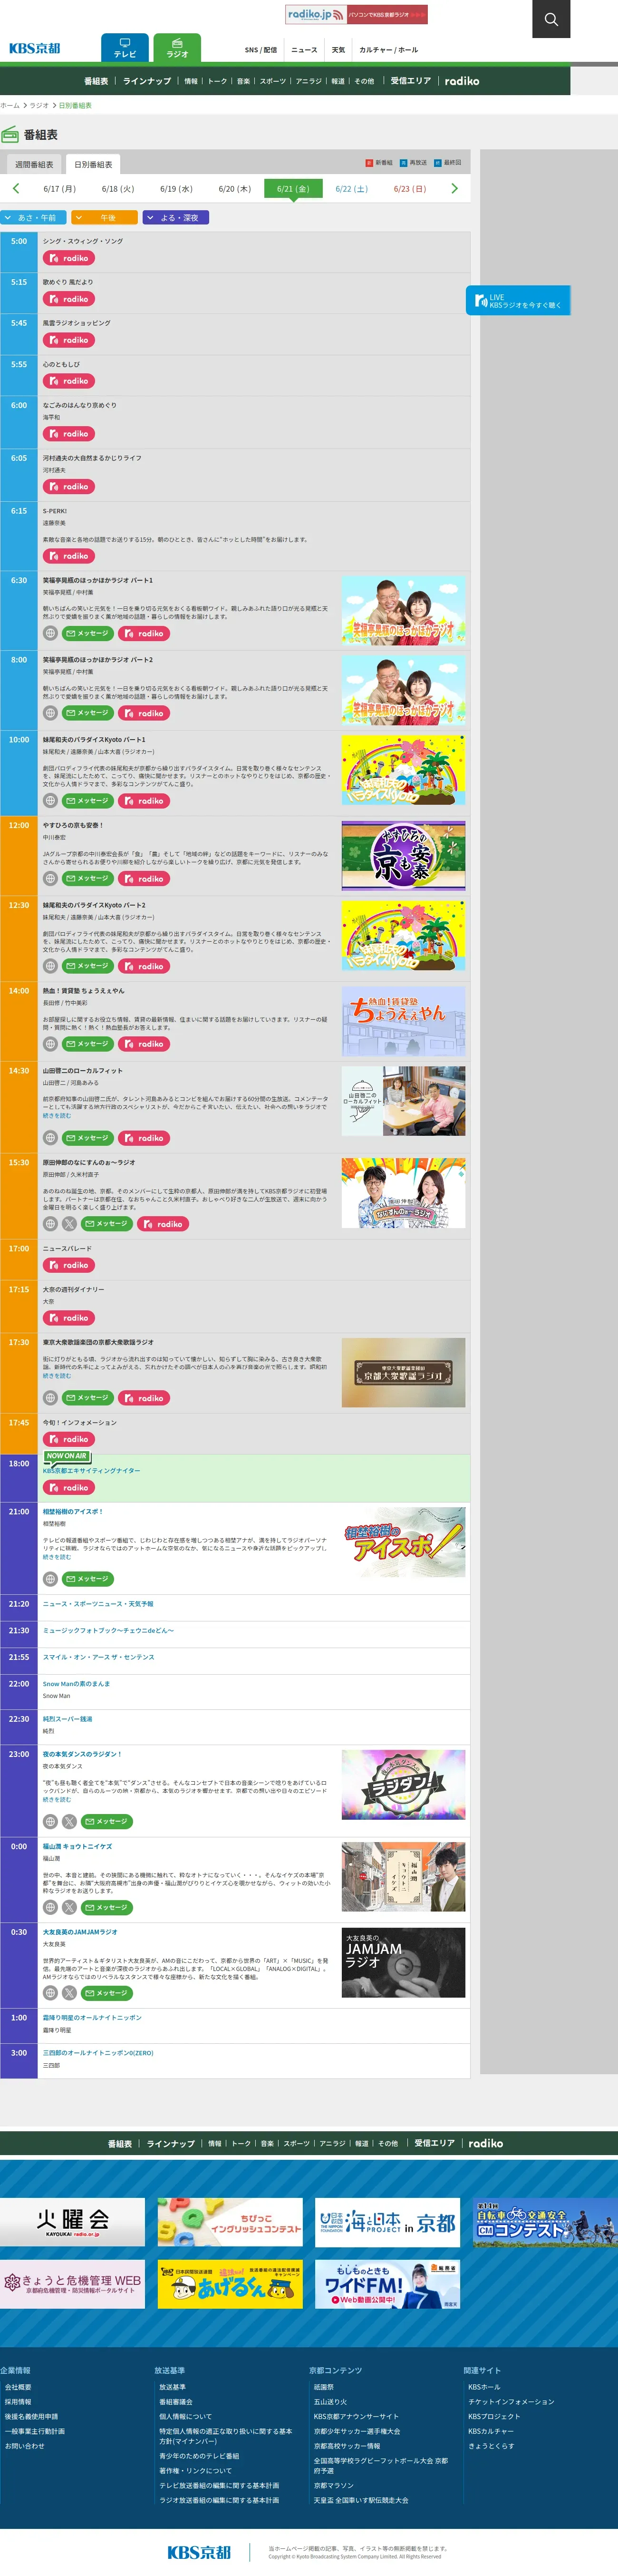Open website globe icon for 熱血!賃貸塾 ちょうええやん

[x=50, y=1043]
